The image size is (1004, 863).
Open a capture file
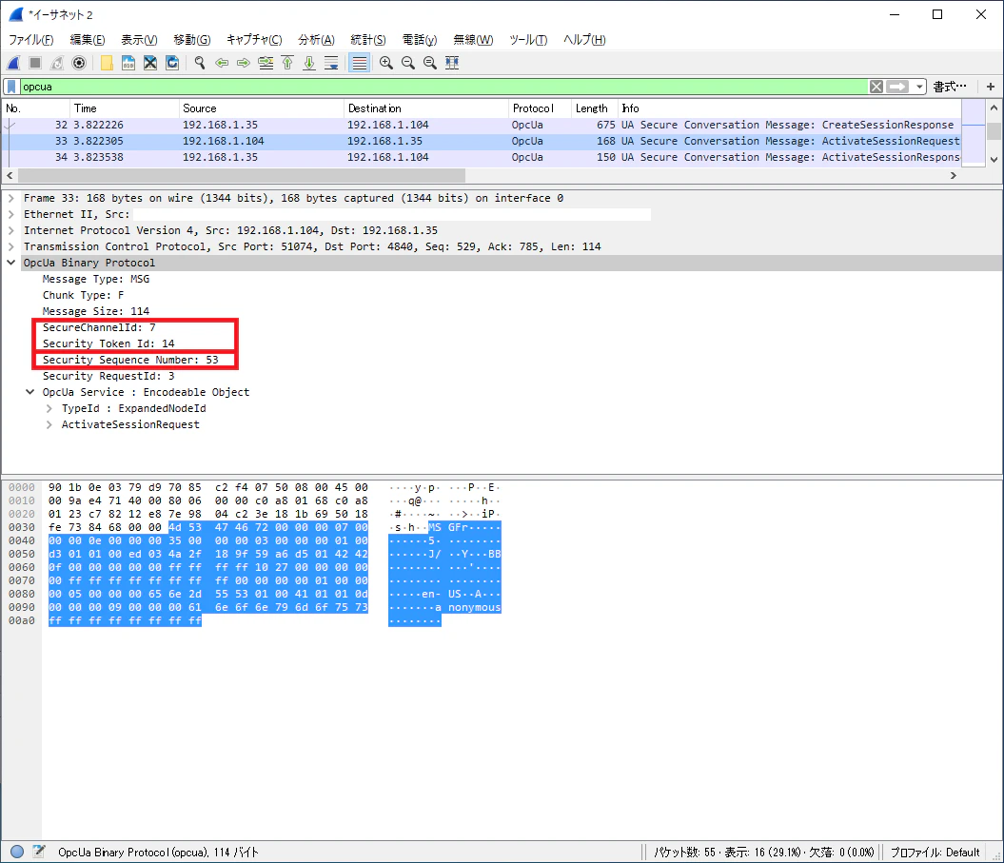click(x=107, y=63)
